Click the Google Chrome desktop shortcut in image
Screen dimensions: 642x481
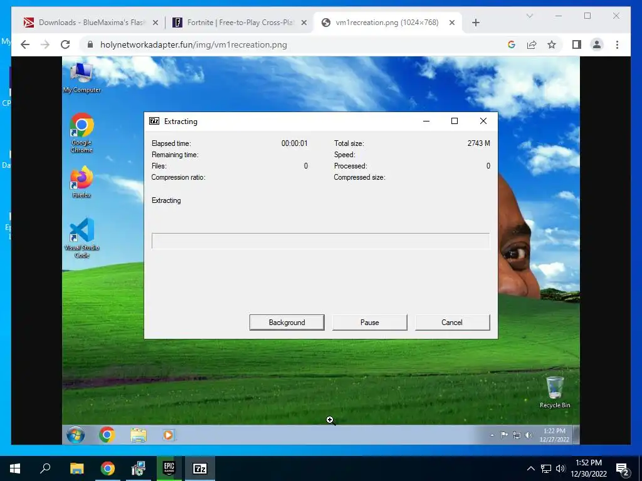[82, 133]
